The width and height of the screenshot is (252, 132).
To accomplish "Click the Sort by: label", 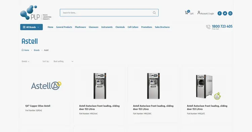I will [46, 61].
